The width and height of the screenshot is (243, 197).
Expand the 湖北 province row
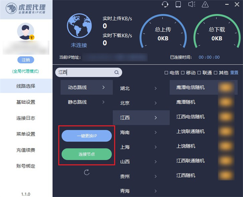pos(141,88)
